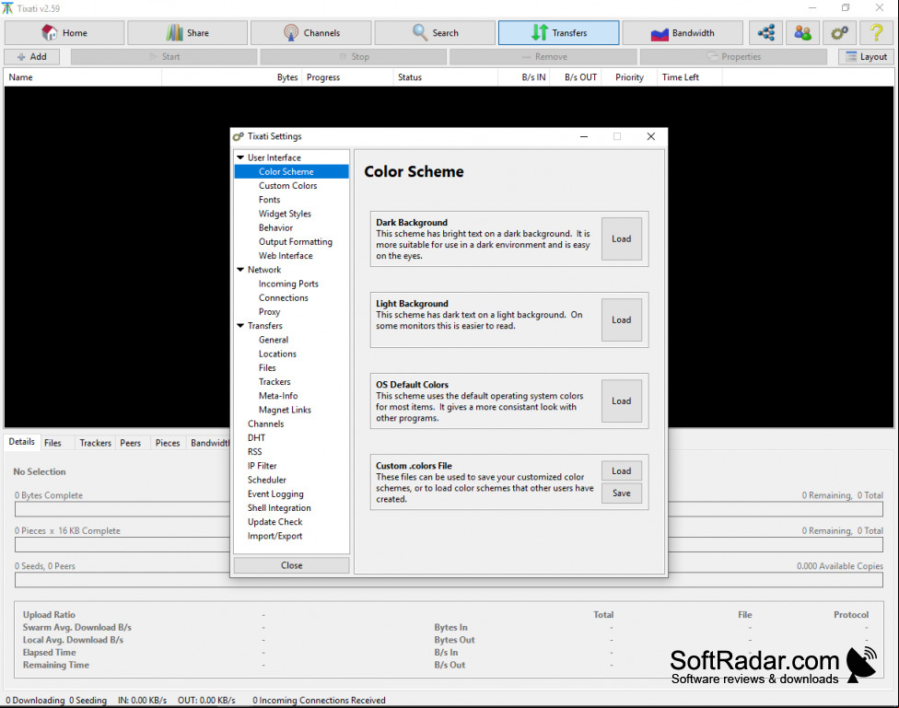
Task: Select Event Logging in settings tree
Action: pos(275,494)
